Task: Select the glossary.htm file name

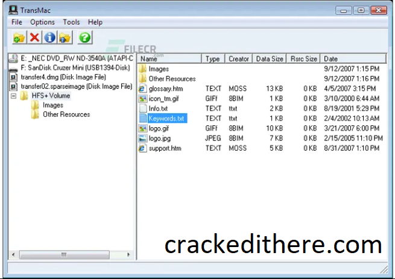Action: click(x=166, y=89)
